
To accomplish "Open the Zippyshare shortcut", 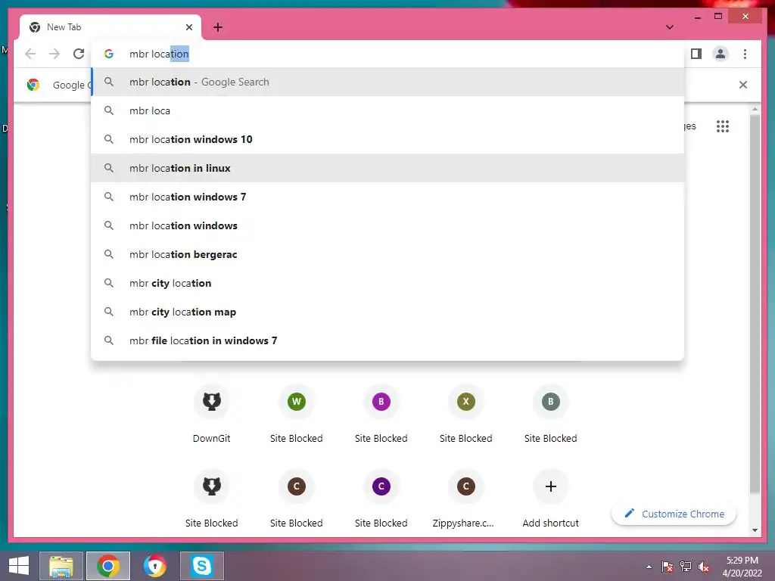I will pos(465,499).
